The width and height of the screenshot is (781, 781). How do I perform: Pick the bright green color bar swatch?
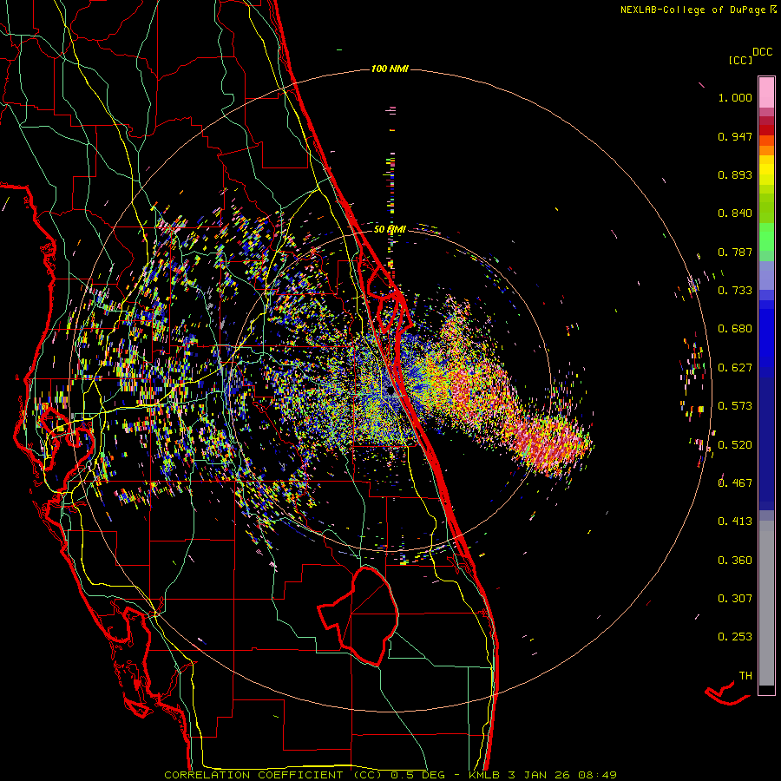(766, 237)
